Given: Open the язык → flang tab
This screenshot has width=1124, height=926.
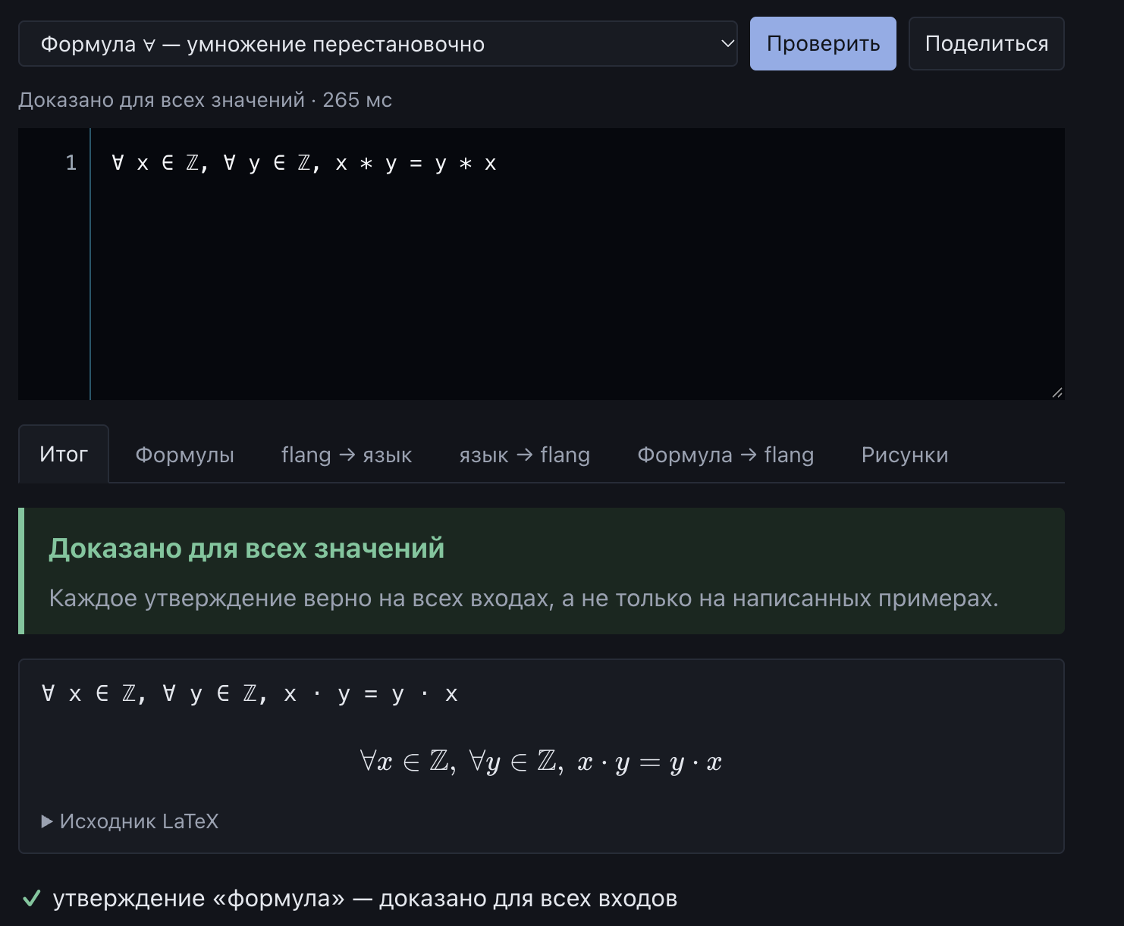Looking at the screenshot, I should pyautogui.click(x=525, y=455).
